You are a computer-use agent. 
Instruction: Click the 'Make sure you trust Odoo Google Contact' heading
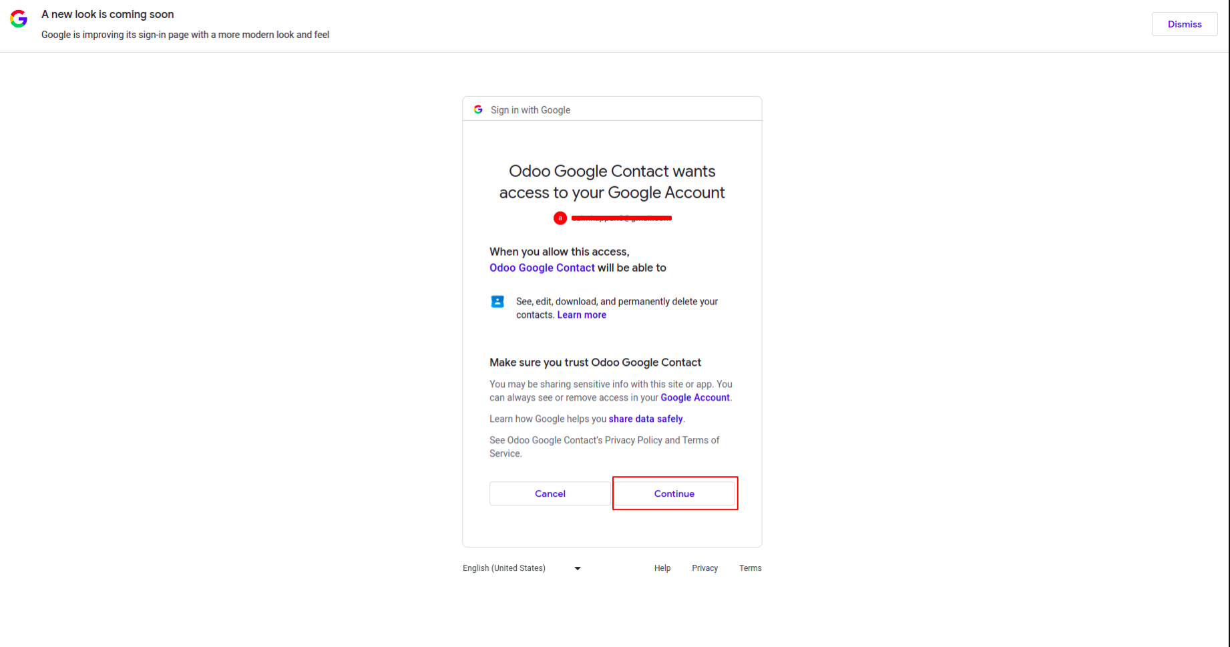pos(595,363)
